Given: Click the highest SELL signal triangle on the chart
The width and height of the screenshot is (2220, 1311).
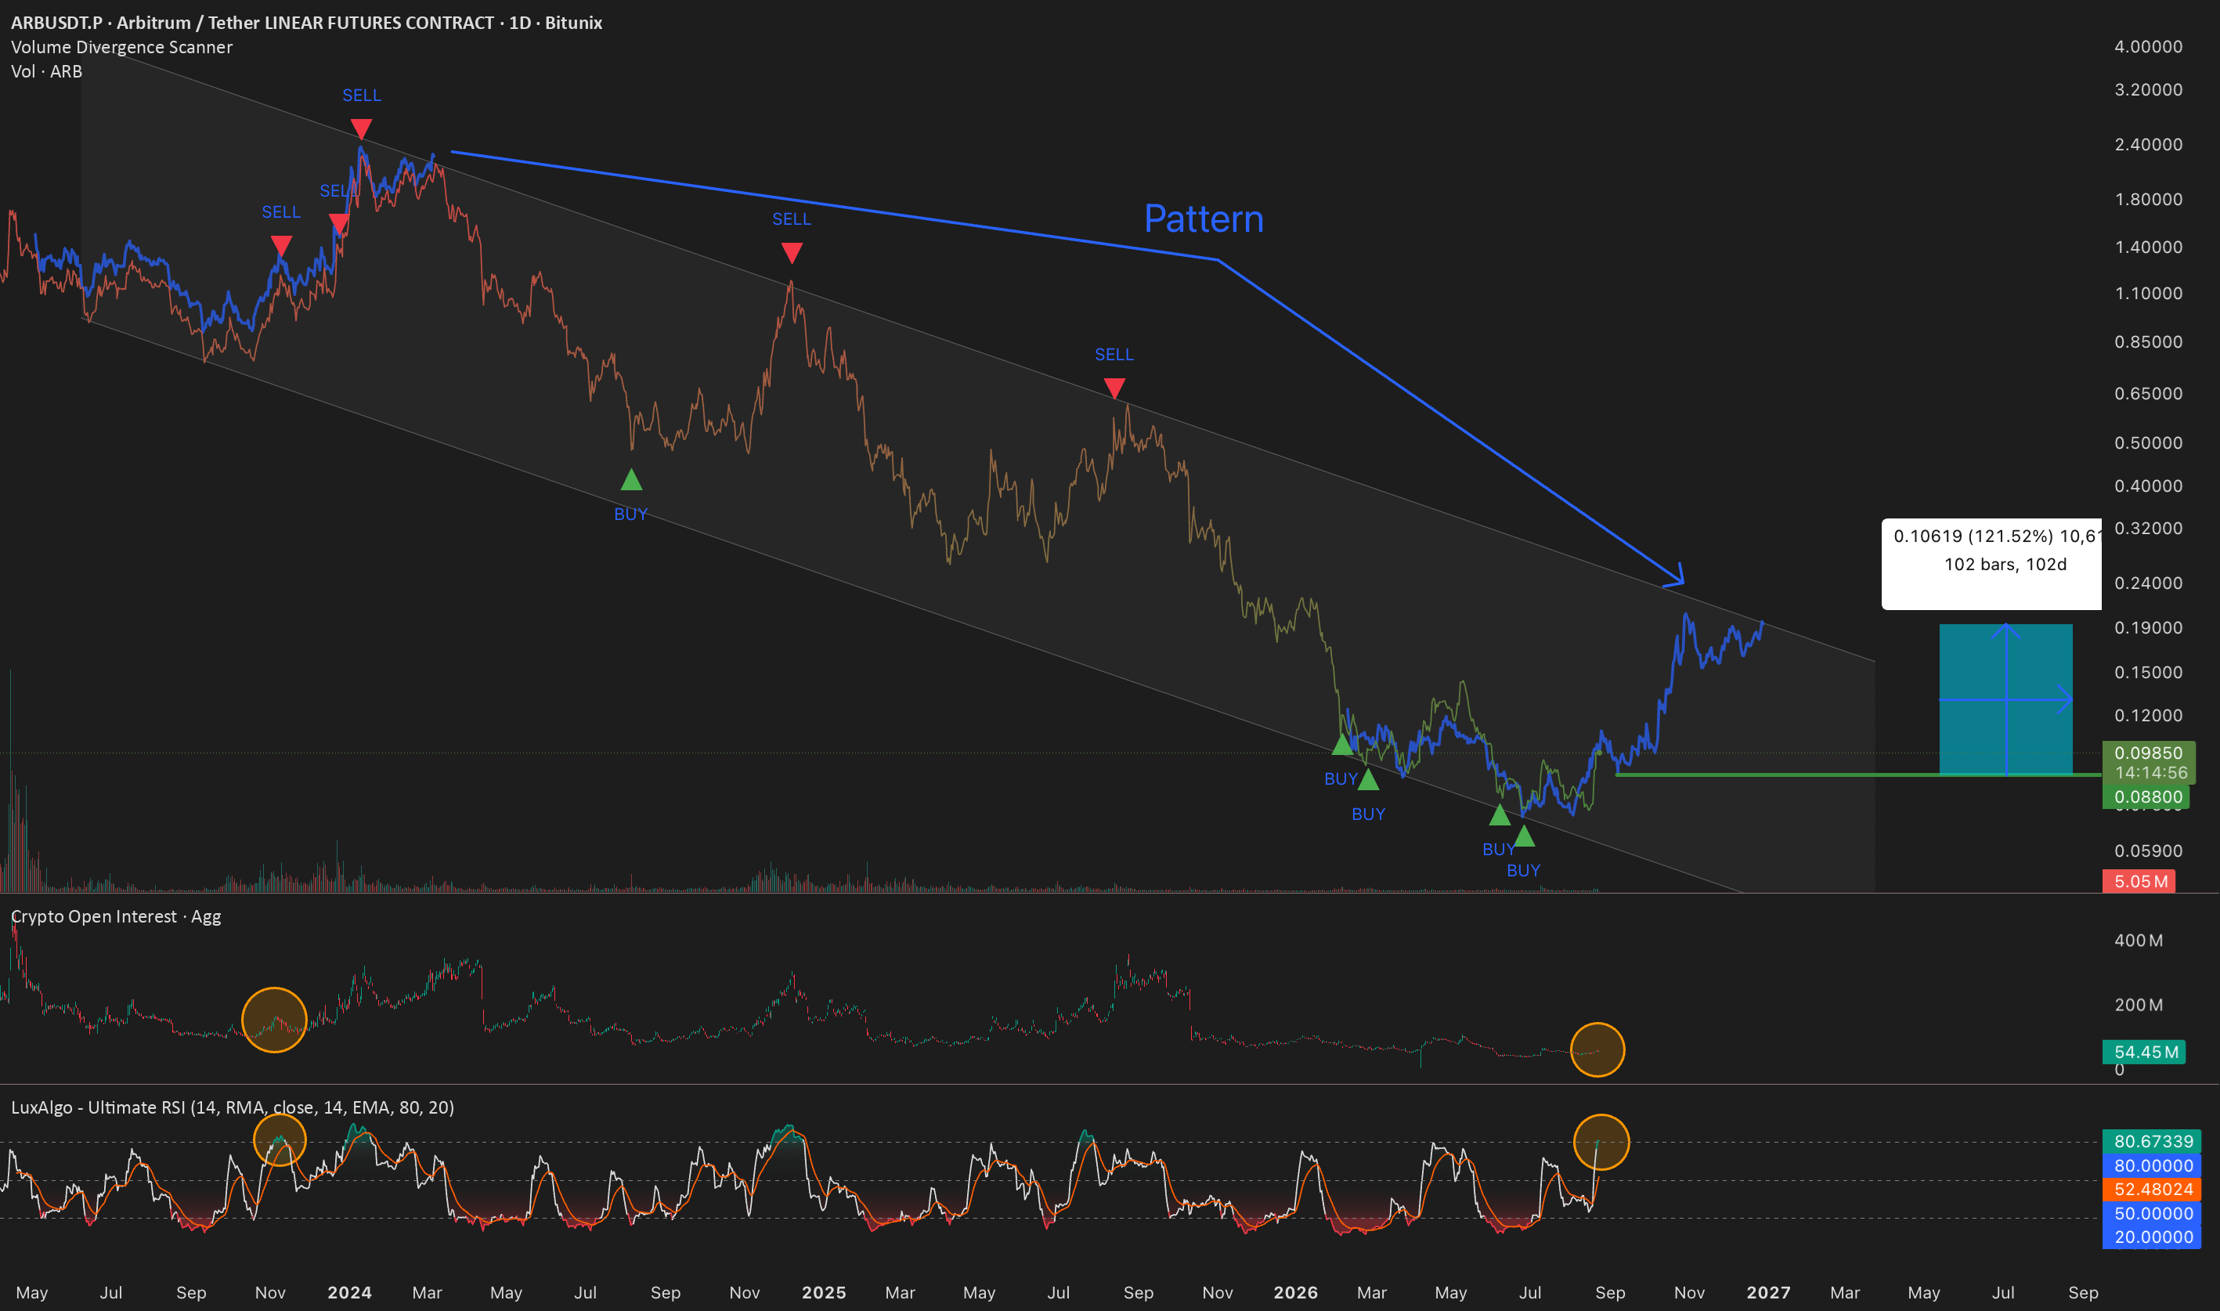Looking at the screenshot, I should coord(361,130).
